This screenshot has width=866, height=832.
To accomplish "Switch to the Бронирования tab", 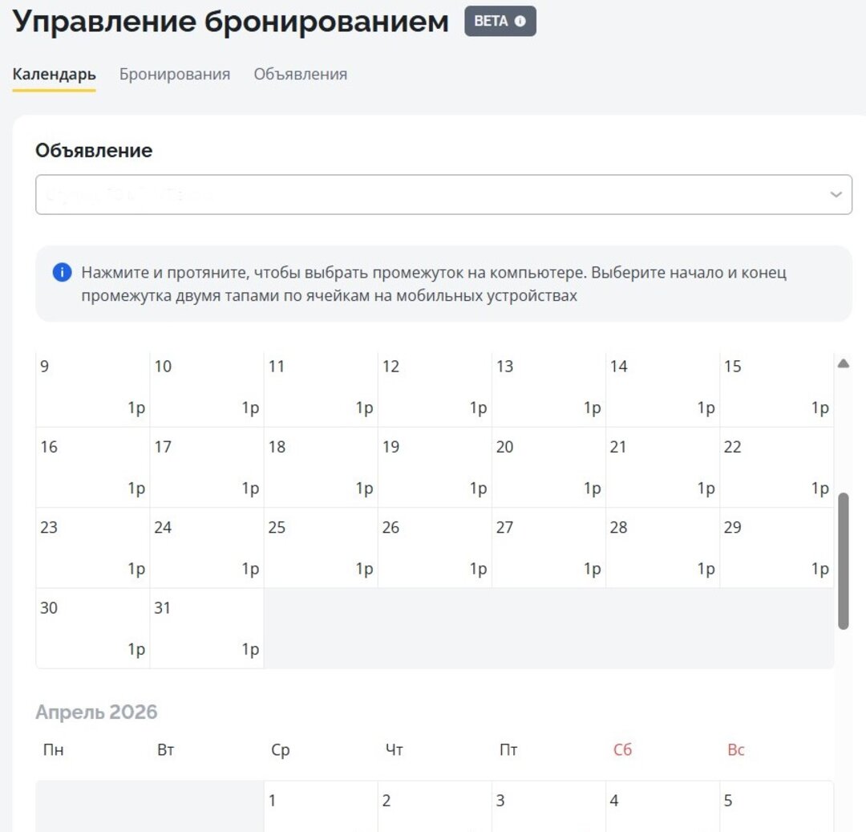I will click(175, 75).
